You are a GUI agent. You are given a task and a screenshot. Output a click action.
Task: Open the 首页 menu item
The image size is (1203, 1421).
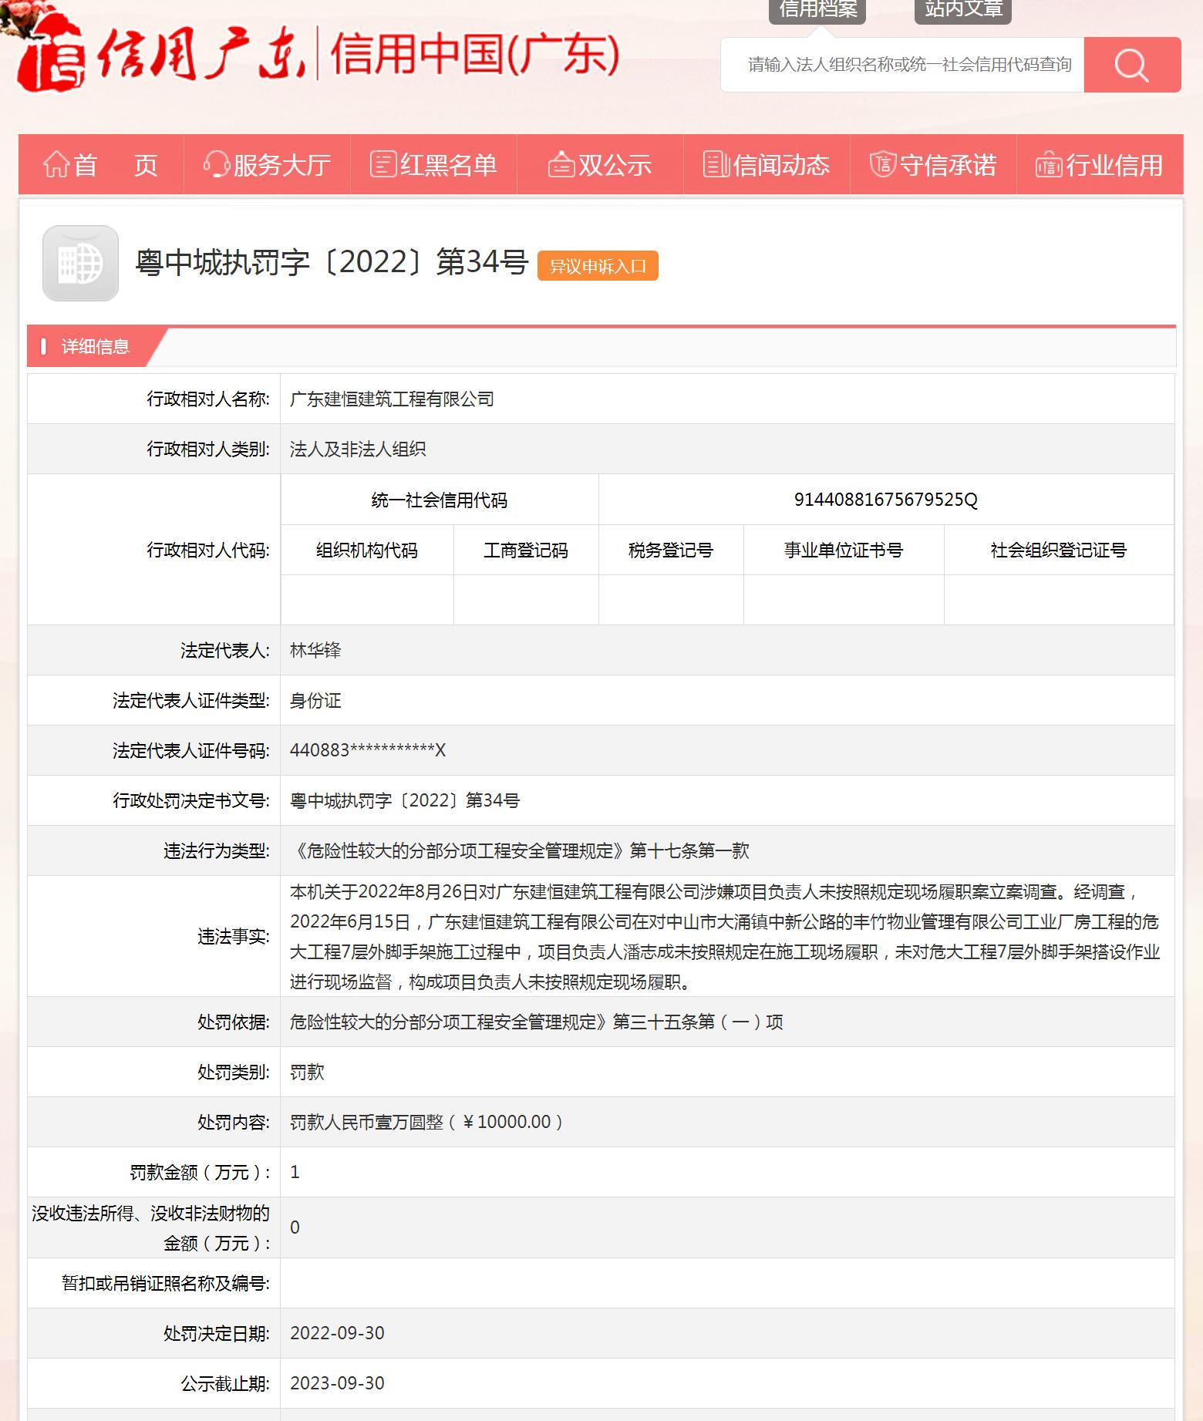pos(101,164)
